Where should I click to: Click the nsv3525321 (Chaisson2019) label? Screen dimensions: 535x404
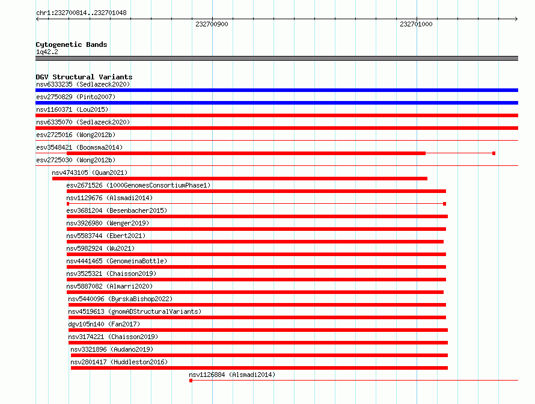click(x=111, y=274)
